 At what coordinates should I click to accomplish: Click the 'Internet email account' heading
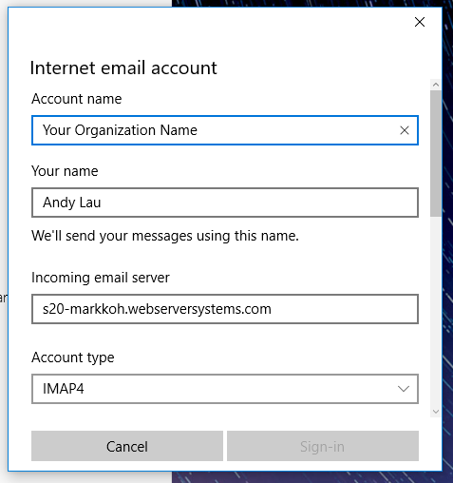pos(123,68)
